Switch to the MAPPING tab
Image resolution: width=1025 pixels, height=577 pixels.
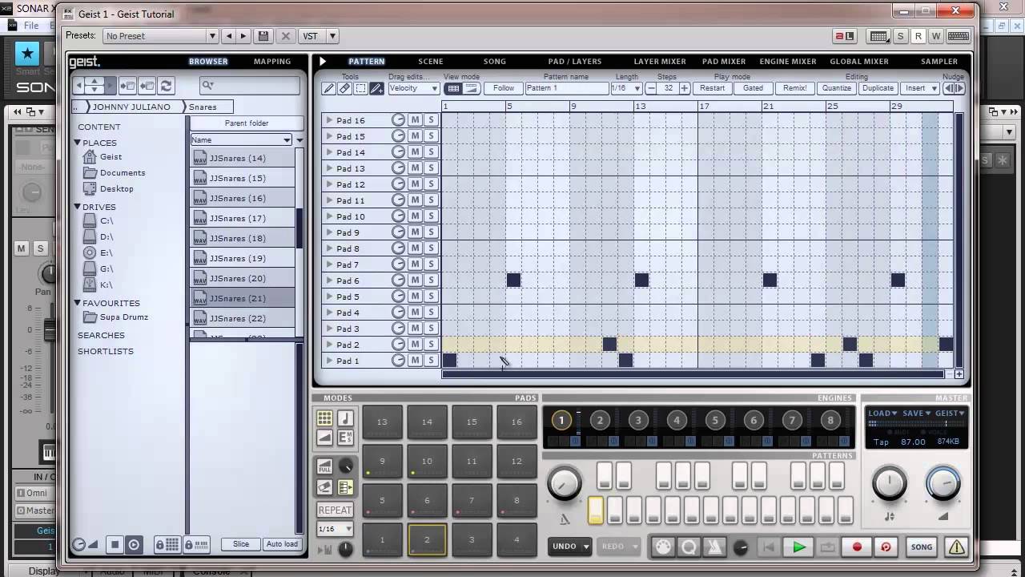(272, 61)
